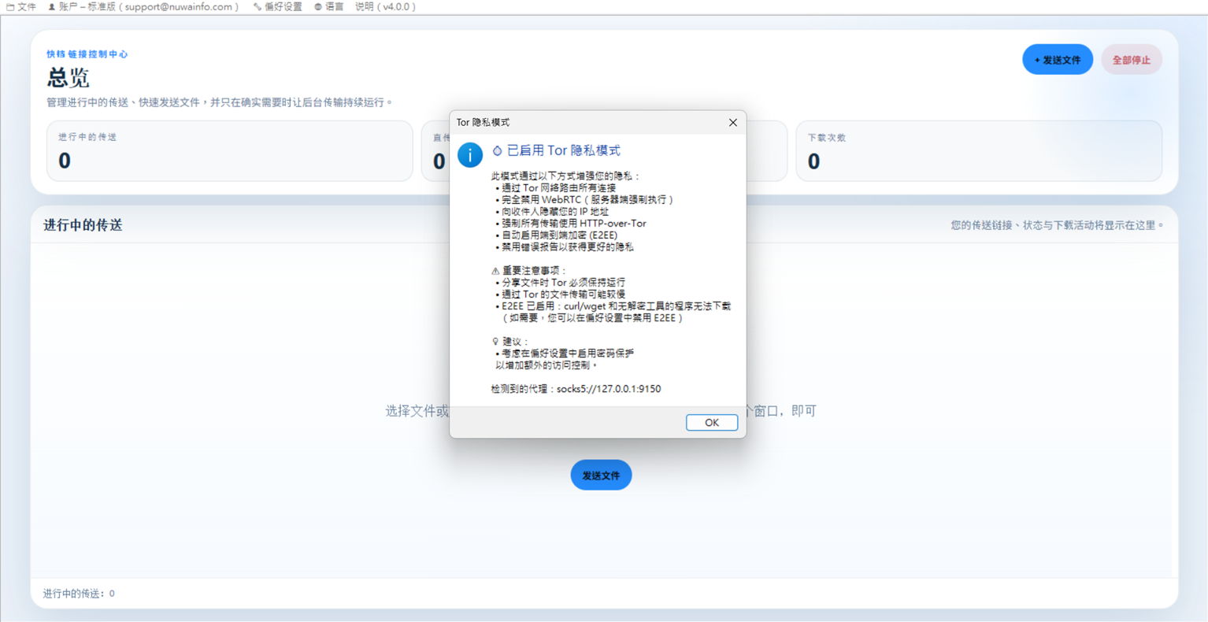This screenshot has height=622, width=1208.
Task: Click the globe icon beside 语言
Action: point(318,7)
